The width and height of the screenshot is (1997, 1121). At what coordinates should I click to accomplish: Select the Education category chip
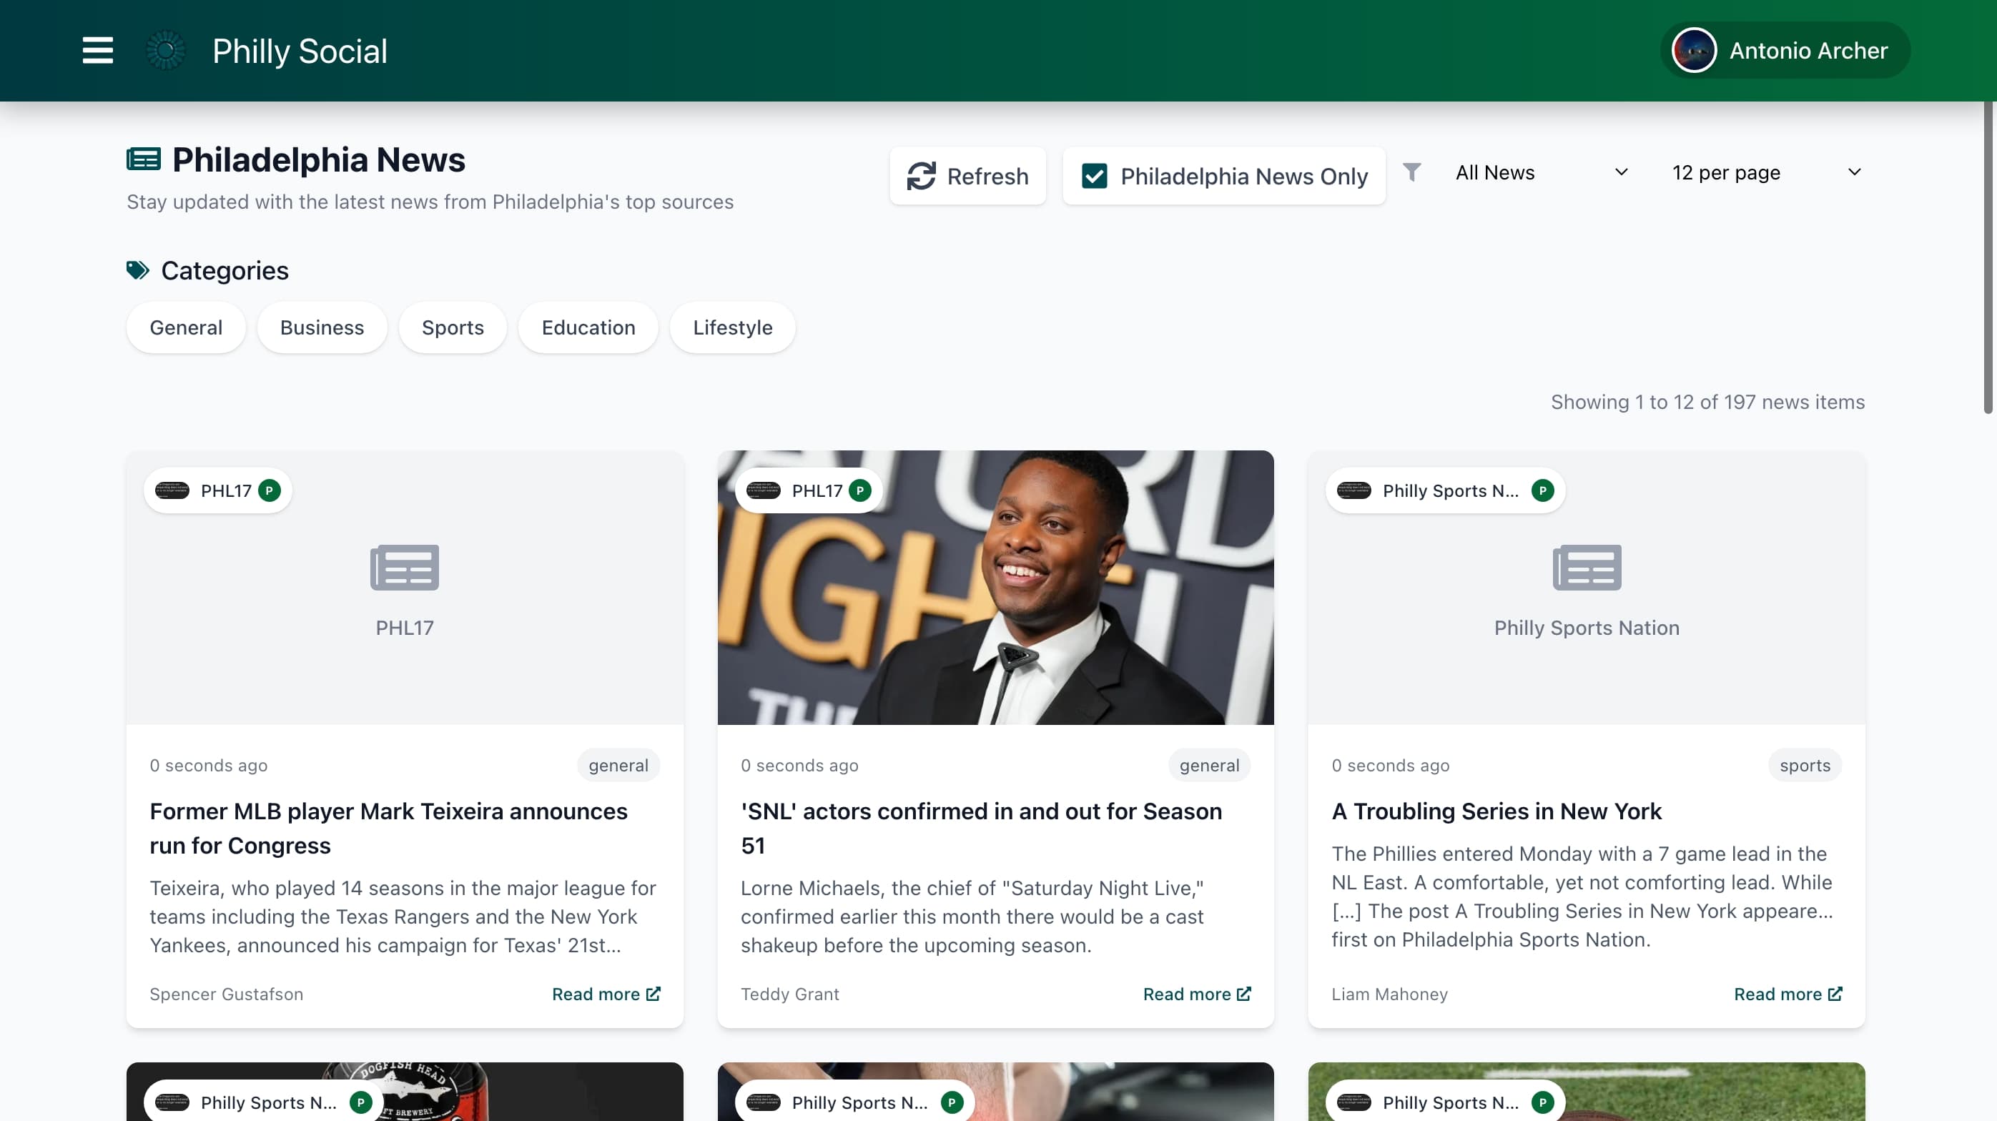588,328
